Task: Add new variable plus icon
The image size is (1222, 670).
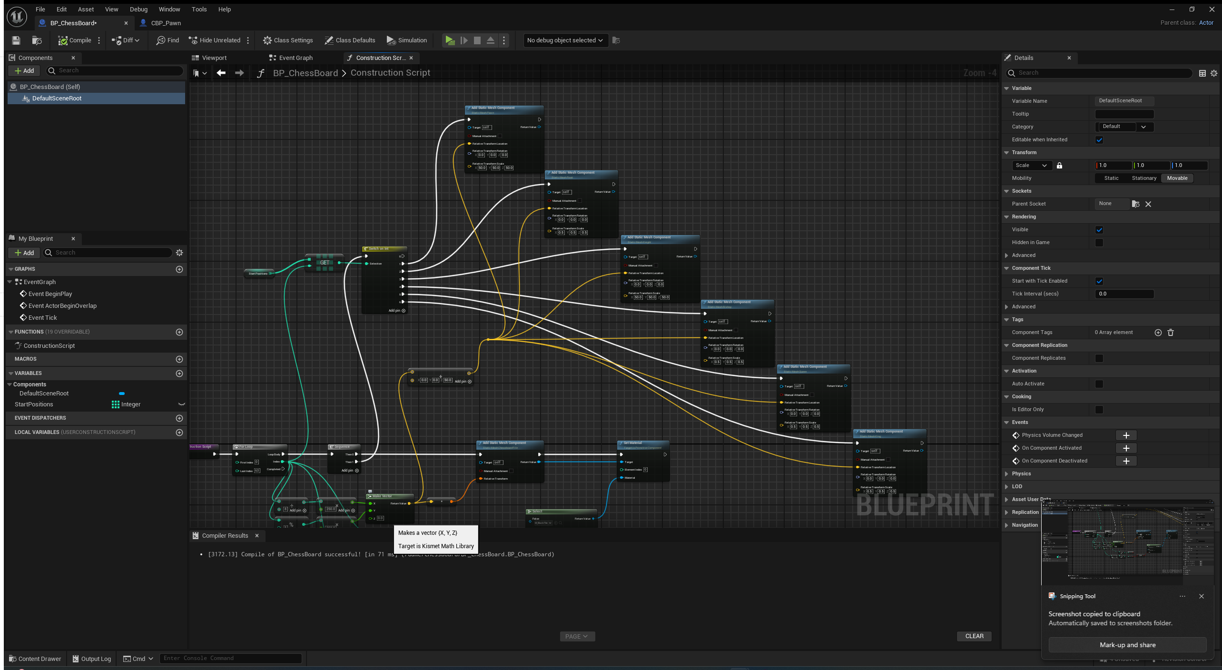Action: (x=179, y=374)
